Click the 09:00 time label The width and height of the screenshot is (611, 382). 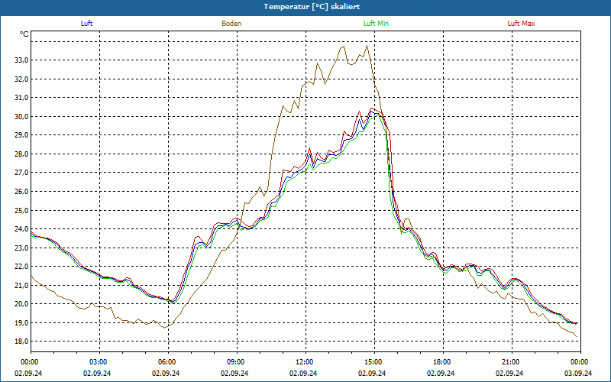pos(237,362)
